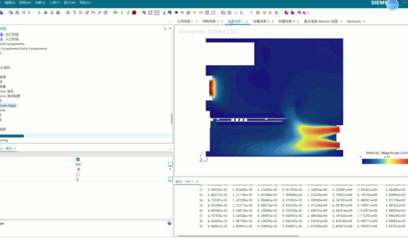Click the square stop toolbar button

pos(58,13)
